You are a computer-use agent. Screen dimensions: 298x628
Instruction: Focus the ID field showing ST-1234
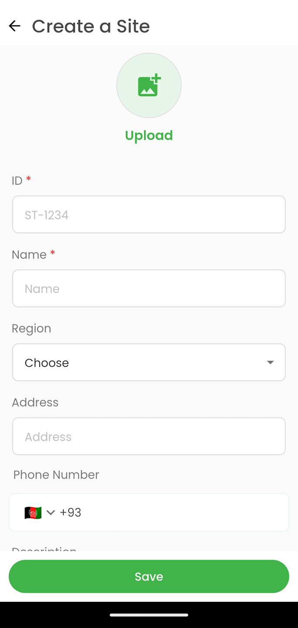point(149,215)
